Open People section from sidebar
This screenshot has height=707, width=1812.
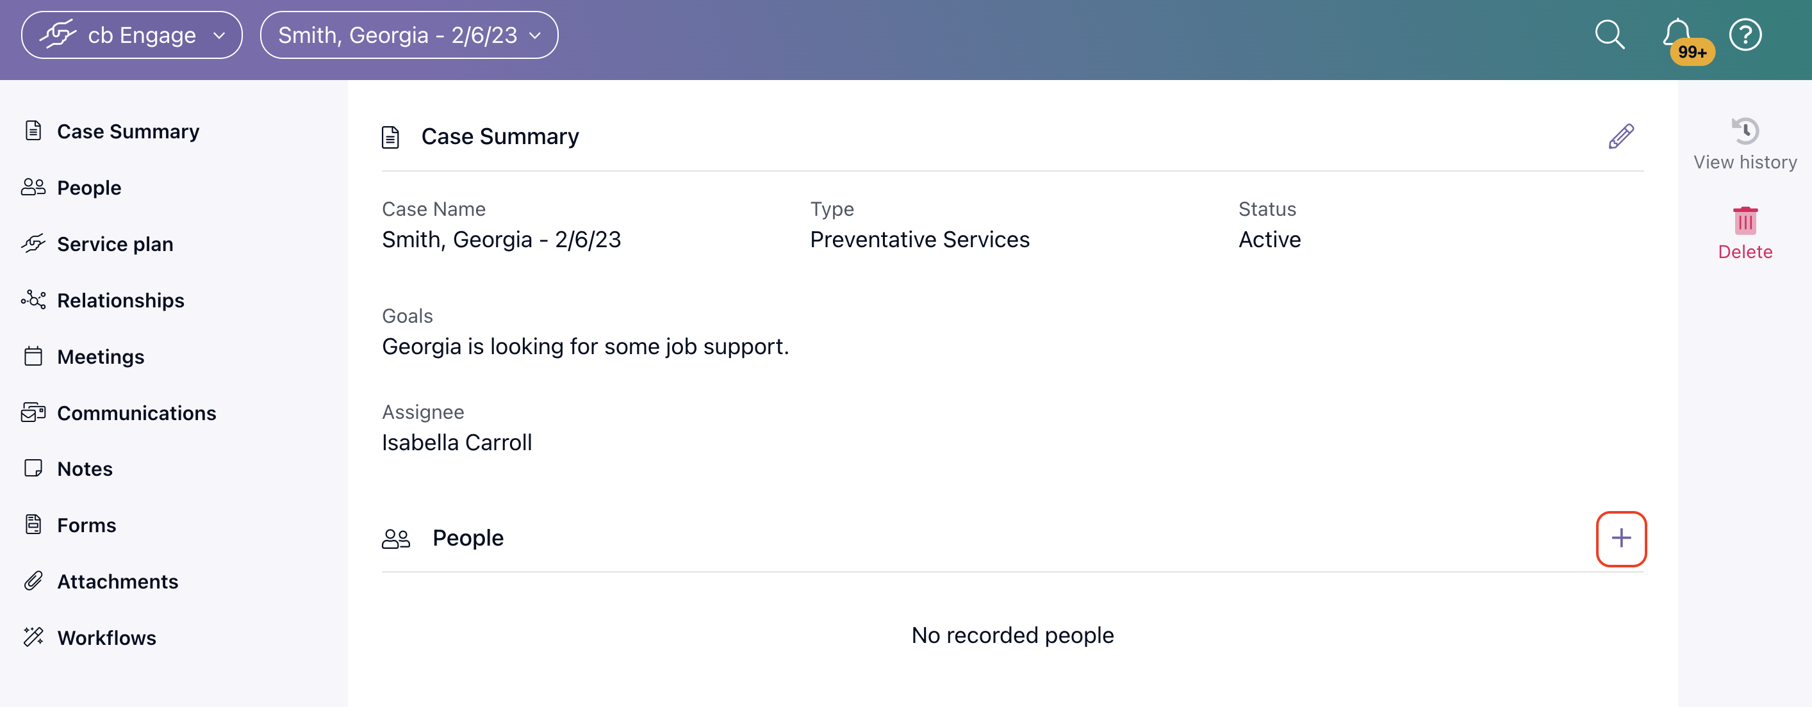[x=89, y=188]
